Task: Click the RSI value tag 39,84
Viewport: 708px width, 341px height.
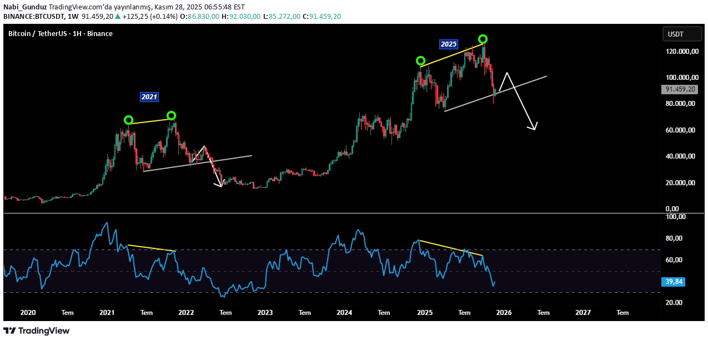Action: pyautogui.click(x=674, y=282)
